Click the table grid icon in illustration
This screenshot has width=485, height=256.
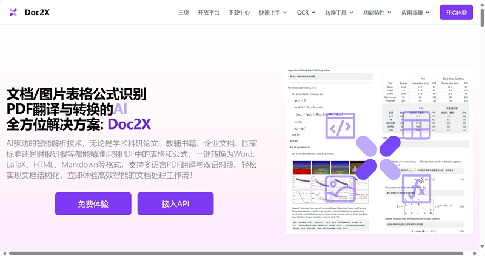pyautogui.click(x=416, y=125)
